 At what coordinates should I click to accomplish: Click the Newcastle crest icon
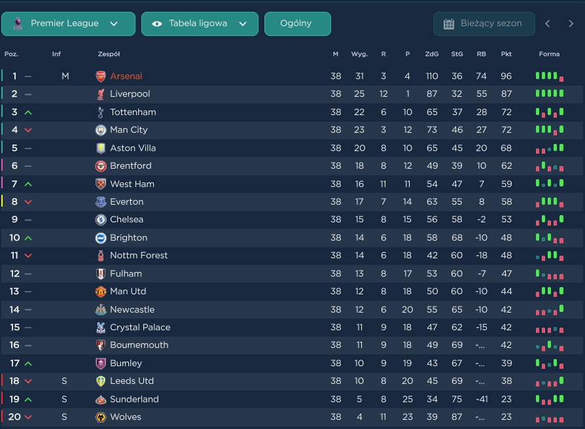click(x=101, y=310)
